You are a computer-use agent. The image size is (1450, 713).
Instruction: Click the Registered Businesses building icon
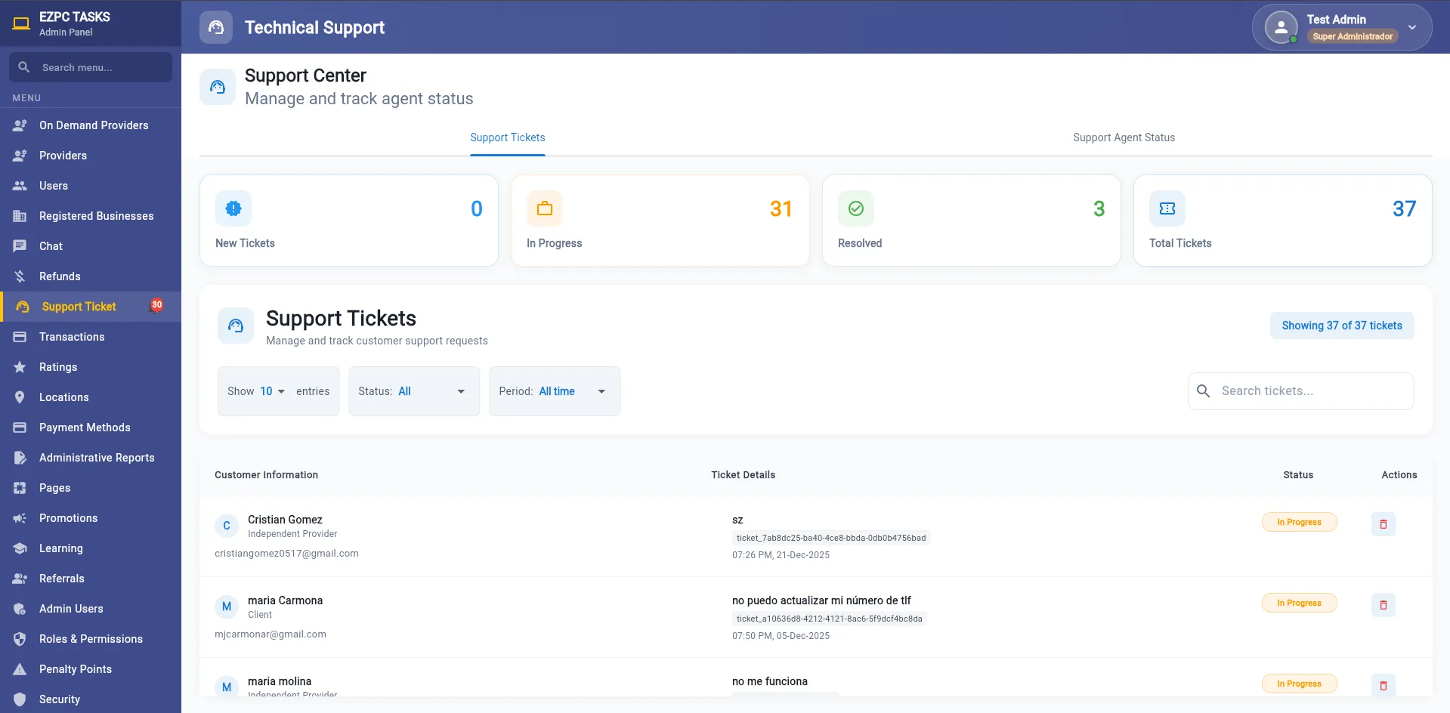point(20,216)
